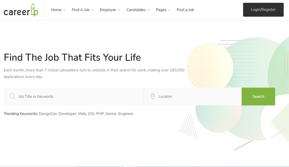The image size is (289, 167).
Task: Open the Home menu
Action: [x=56, y=10]
